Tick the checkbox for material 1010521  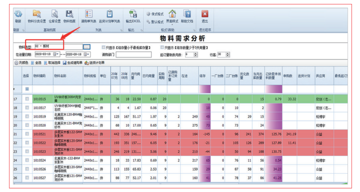tap(27, 134)
